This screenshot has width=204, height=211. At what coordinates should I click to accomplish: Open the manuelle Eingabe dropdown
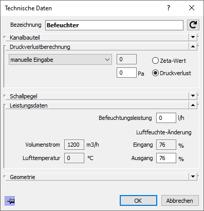pos(60,60)
